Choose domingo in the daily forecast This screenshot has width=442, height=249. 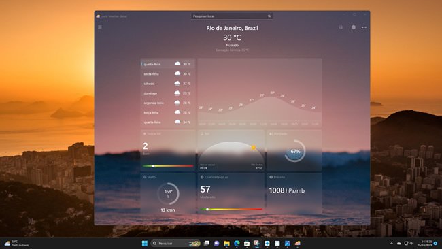point(168,93)
